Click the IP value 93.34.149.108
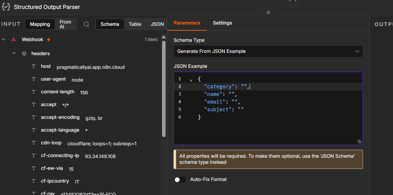 (100, 156)
